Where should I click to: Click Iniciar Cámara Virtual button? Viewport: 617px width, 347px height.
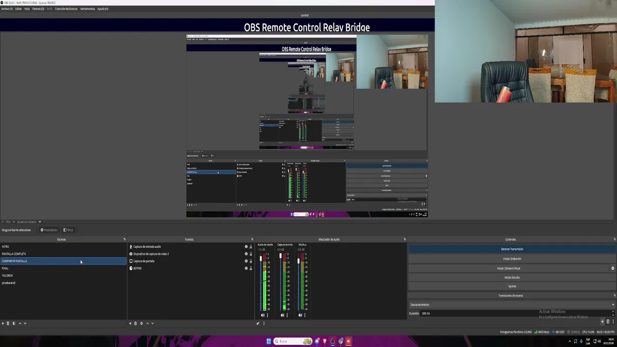click(x=509, y=268)
